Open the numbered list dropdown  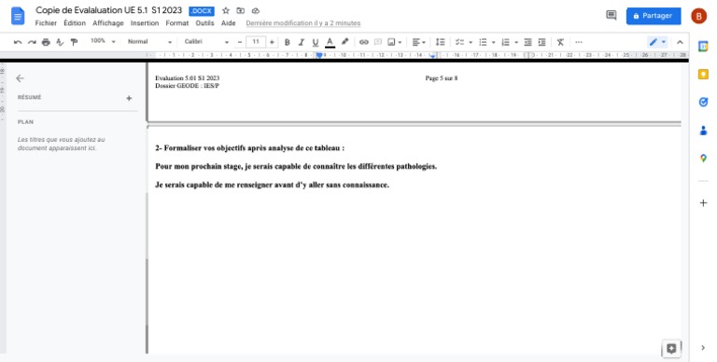click(509, 42)
